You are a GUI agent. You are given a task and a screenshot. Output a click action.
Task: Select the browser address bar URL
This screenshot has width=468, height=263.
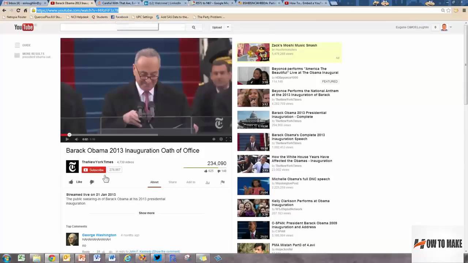77,10
